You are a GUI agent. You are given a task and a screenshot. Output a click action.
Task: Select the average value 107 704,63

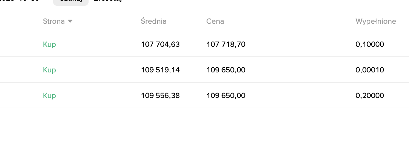tap(160, 44)
